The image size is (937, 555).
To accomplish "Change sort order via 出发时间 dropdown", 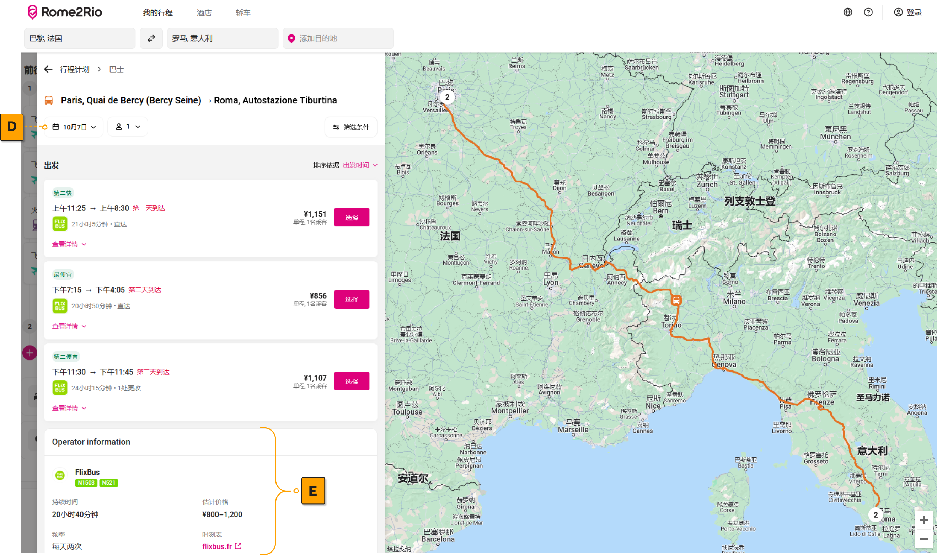I will (360, 165).
